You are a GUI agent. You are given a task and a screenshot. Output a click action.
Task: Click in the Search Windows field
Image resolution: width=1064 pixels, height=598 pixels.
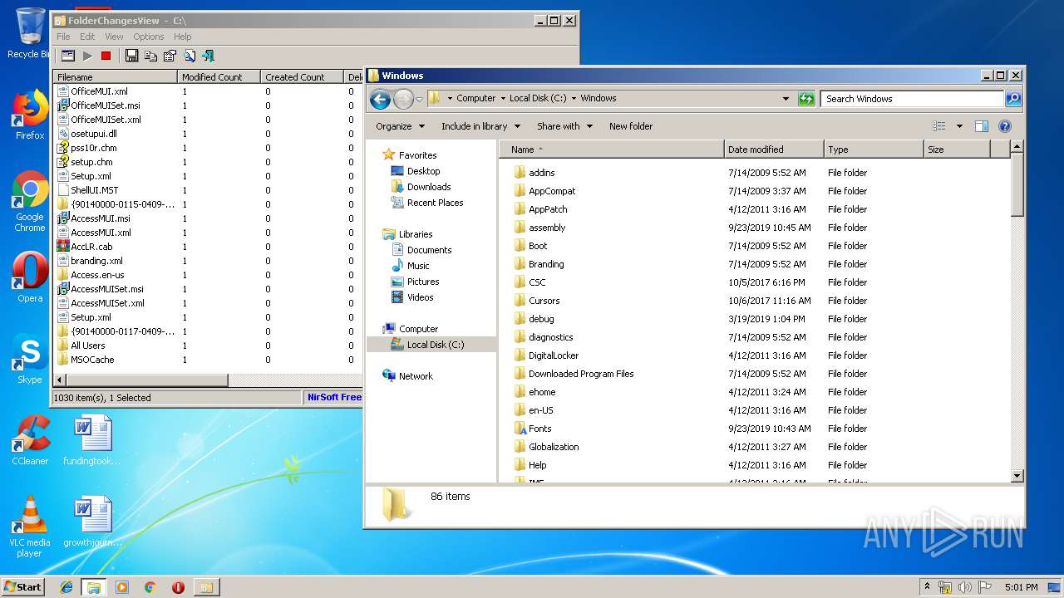click(912, 98)
